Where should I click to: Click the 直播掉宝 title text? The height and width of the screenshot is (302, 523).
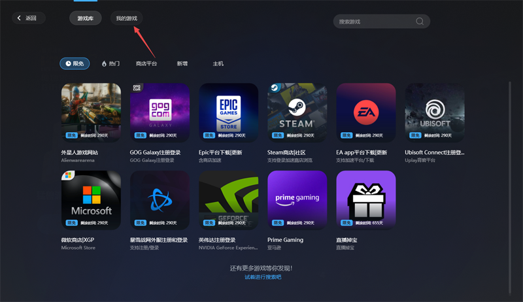346,240
